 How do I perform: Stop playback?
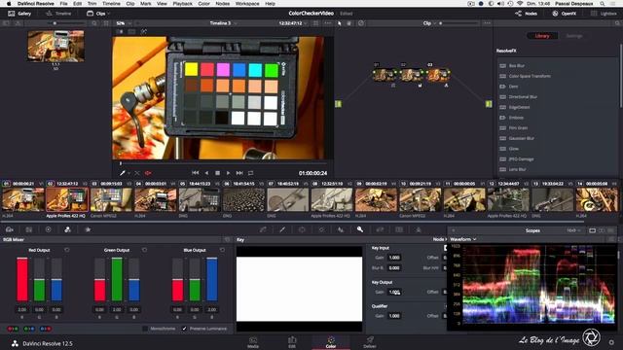tap(217, 173)
